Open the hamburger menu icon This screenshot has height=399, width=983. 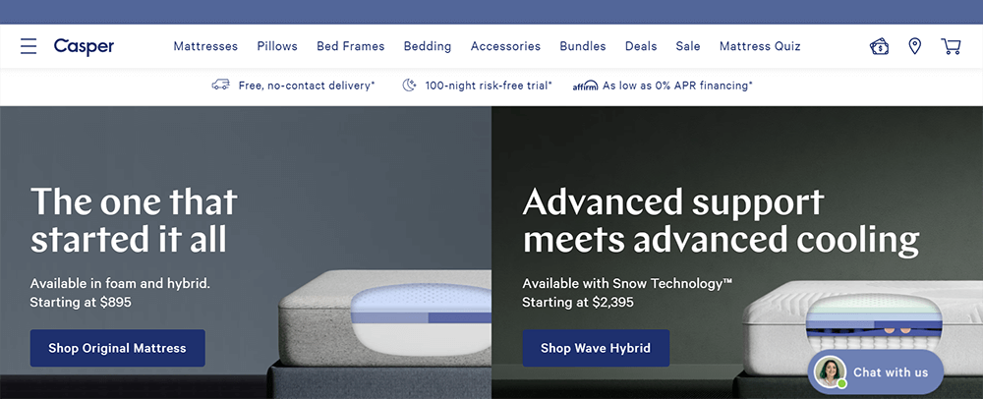tap(29, 46)
